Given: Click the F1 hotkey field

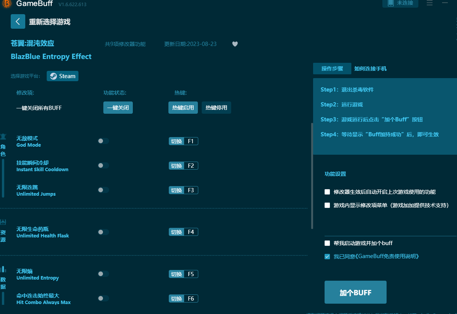Looking at the screenshot, I should tap(191, 141).
